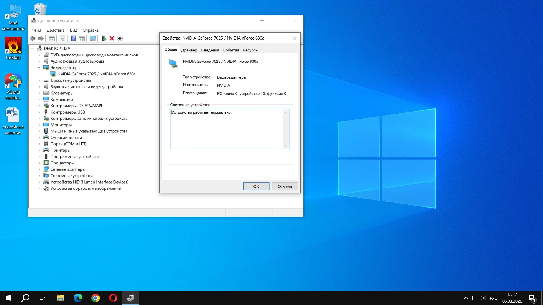Click the Update driver toolbar icon
This screenshot has height=305, width=543.
click(104, 38)
